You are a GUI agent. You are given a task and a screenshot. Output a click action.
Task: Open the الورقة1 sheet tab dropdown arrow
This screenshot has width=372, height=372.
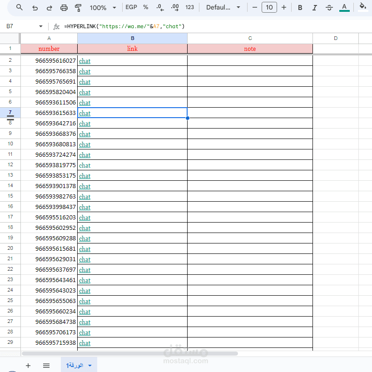90,365
